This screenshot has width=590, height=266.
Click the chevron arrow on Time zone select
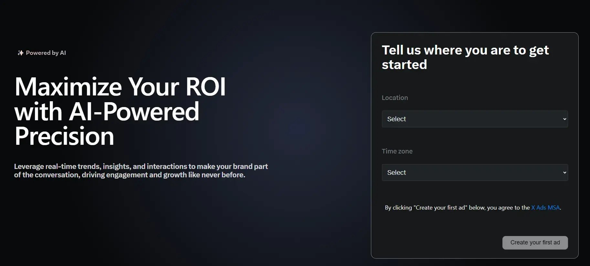(x=564, y=172)
